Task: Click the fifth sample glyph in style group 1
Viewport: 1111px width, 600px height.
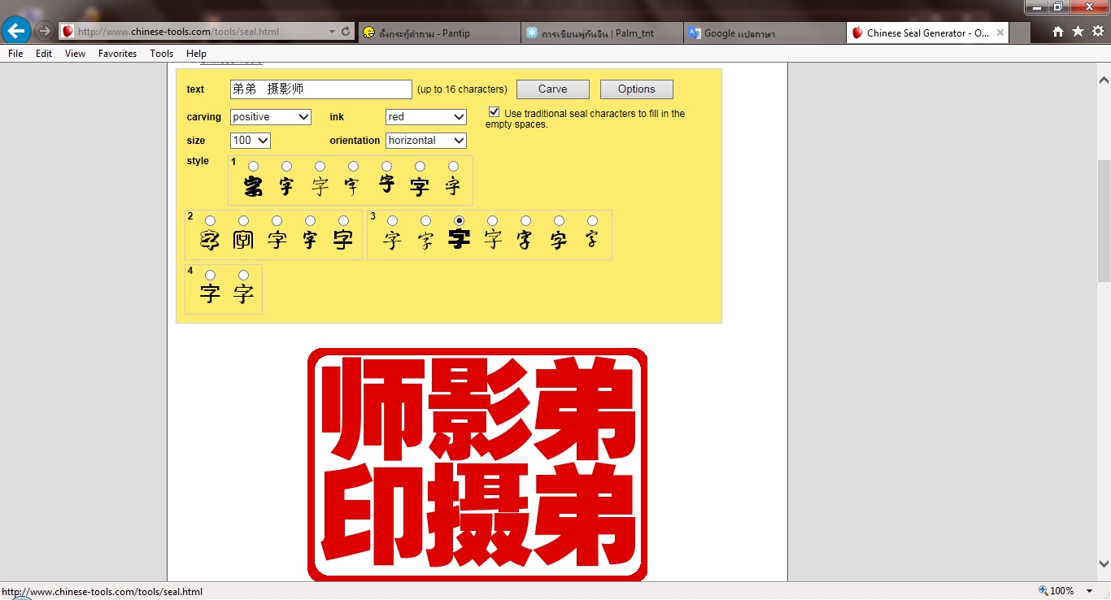Action: (386, 185)
